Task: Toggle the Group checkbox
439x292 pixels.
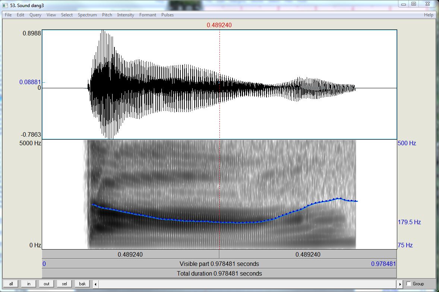Action: tap(409, 283)
